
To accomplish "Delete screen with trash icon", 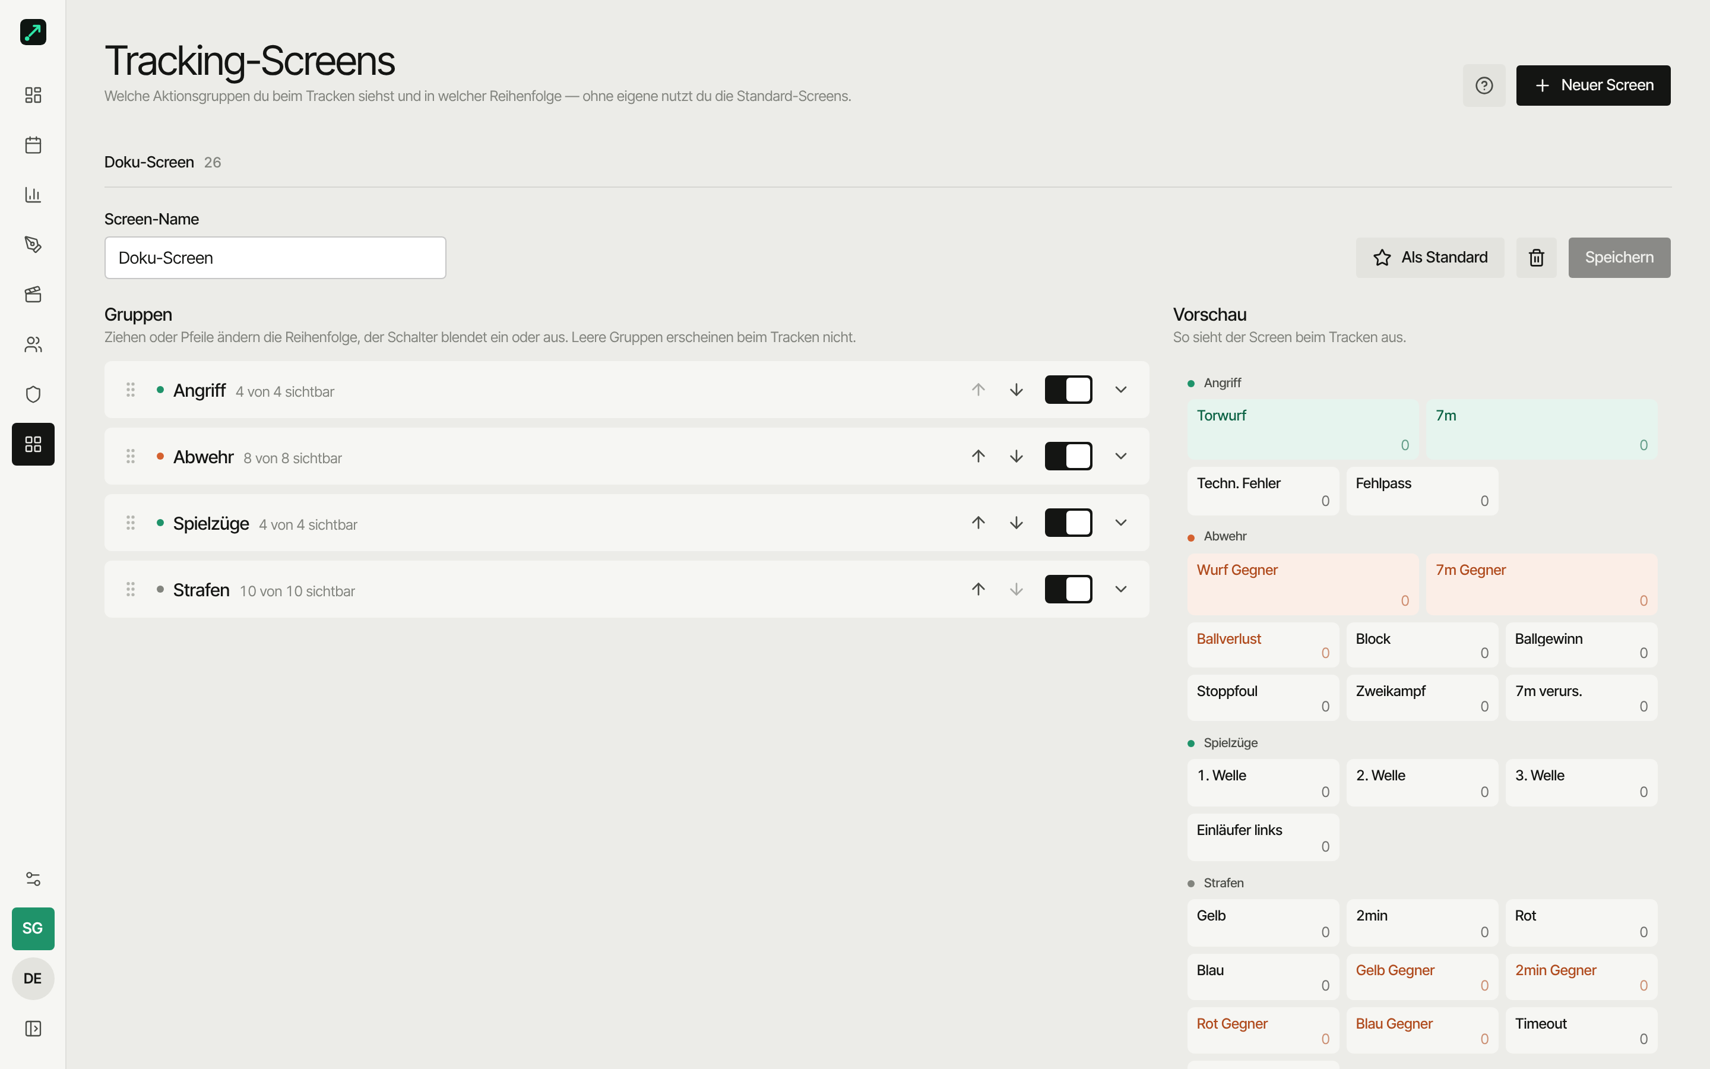I will click(x=1536, y=257).
